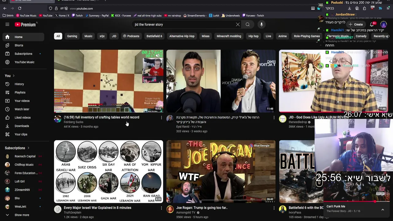Open Home in sidebar

click(23, 37)
